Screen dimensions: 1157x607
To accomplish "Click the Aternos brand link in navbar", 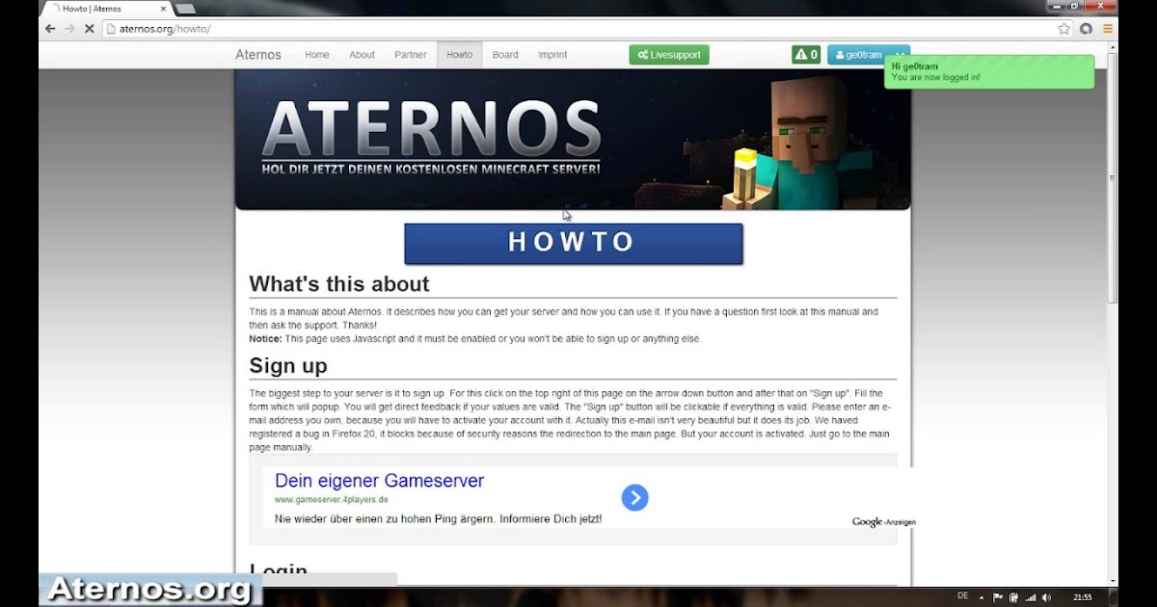I will coord(258,55).
